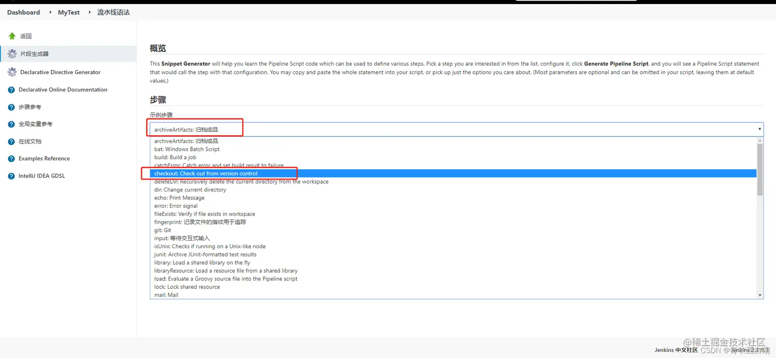Viewport: 776px width, 358px height.
Task: Click help icon next to Declarative Online Documentation
Action: (x=11, y=90)
